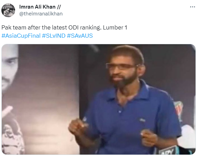This screenshot has width=201, height=158.
Task: Open the three-dot more options menu
Action: (192, 7)
